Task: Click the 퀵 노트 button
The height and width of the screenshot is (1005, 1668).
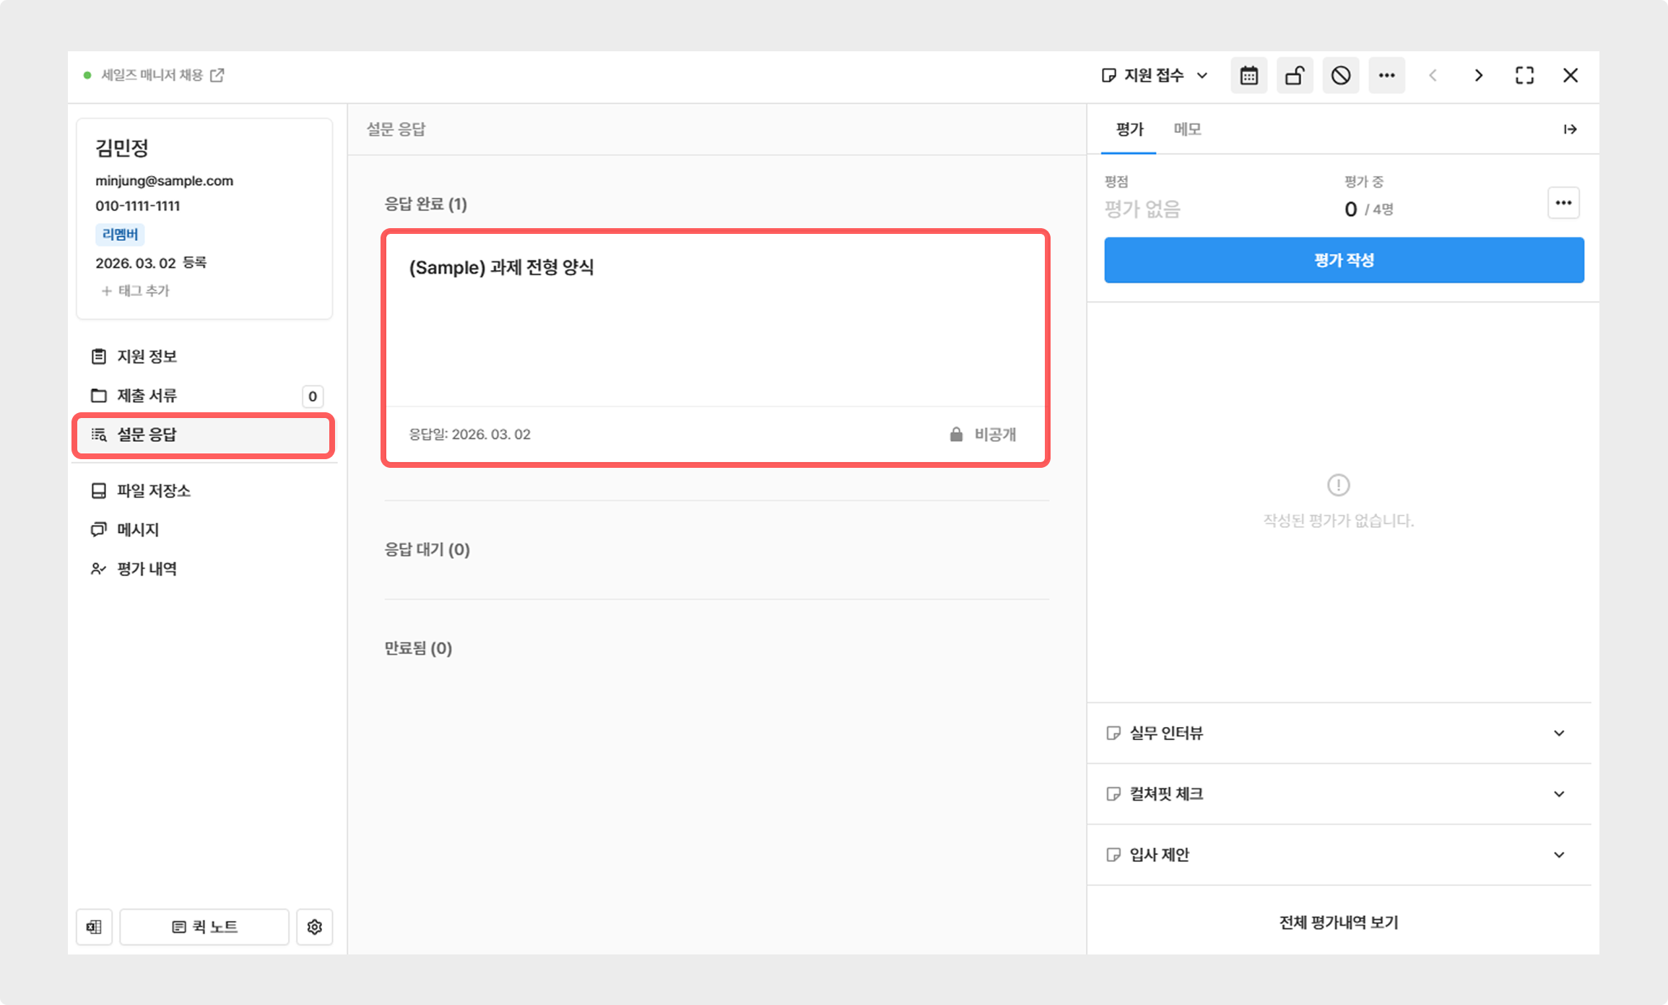Action: (204, 926)
